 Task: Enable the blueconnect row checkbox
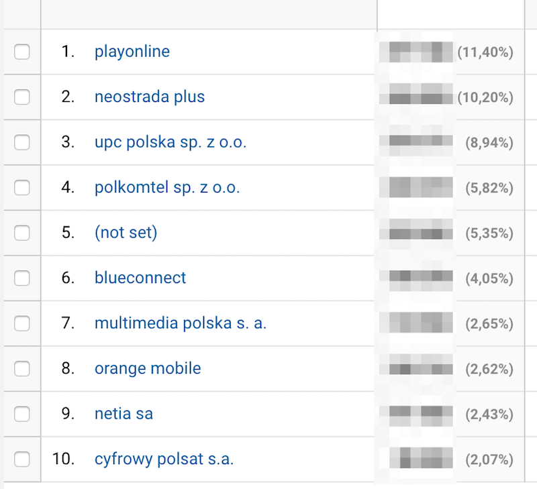click(22, 278)
